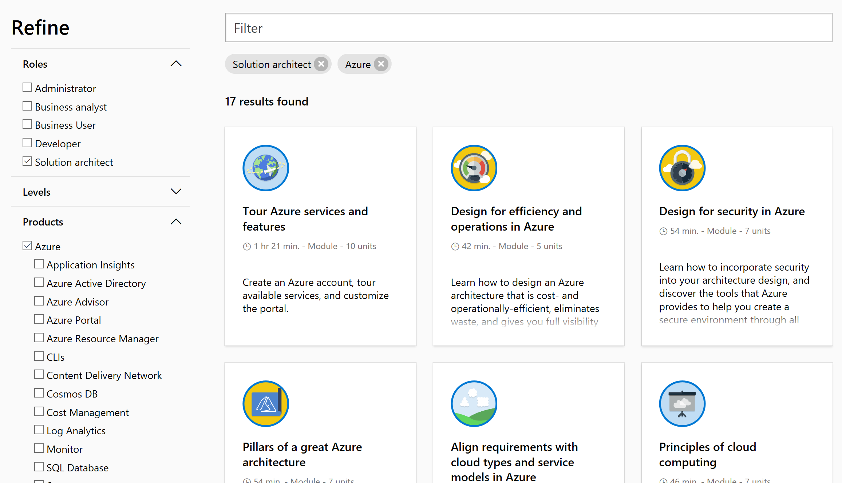The image size is (842, 483).
Task: Remove the Solution architect filter tag
Action: [321, 64]
